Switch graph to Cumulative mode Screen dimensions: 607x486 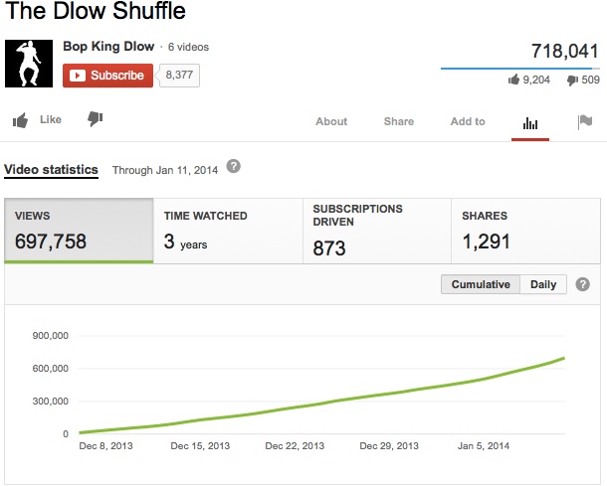(x=481, y=284)
